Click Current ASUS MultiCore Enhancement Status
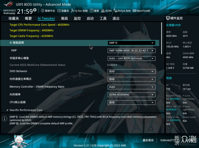Image resolution: width=199 pixels, height=148 pixels. pos(38,65)
